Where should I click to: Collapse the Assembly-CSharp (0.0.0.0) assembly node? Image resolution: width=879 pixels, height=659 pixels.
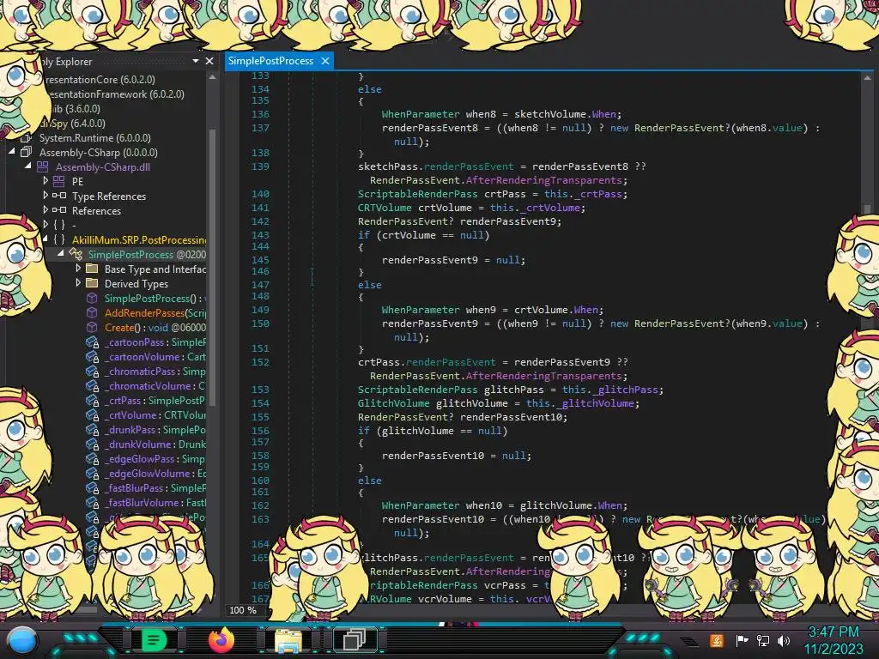(11, 152)
